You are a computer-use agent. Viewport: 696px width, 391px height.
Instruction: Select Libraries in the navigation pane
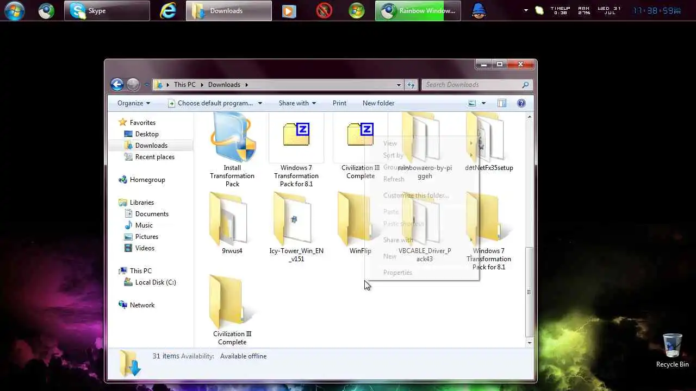coord(142,203)
